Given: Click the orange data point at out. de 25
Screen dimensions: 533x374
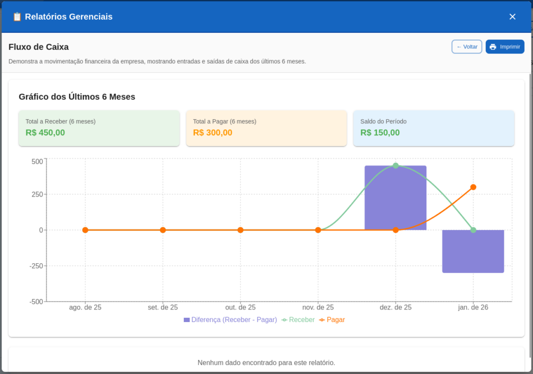Looking at the screenshot, I should (x=240, y=230).
